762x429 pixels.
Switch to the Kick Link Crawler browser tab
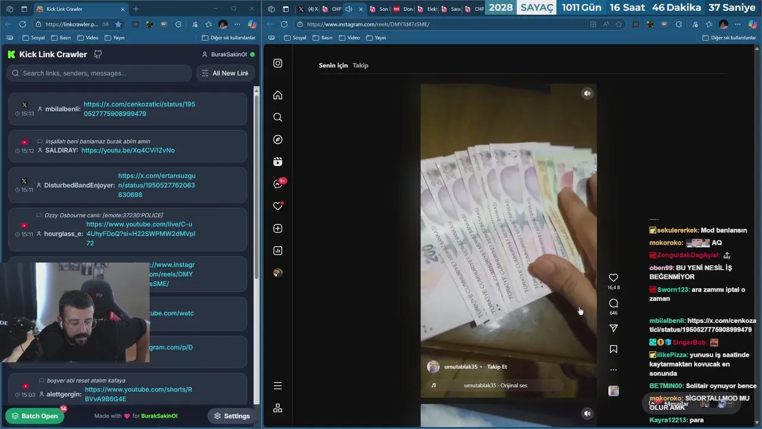pyautogui.click(x=80, y=9)
